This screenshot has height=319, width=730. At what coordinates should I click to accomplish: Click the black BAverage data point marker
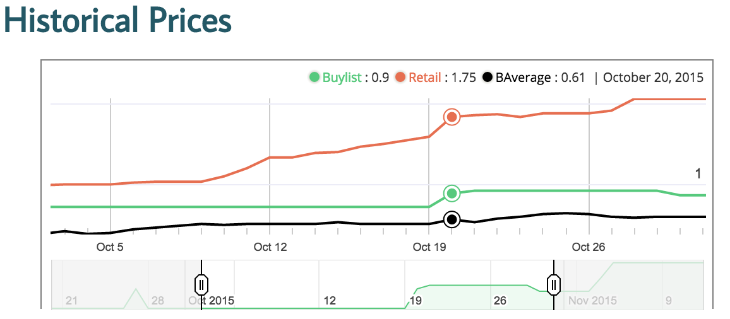click(452, 219)
